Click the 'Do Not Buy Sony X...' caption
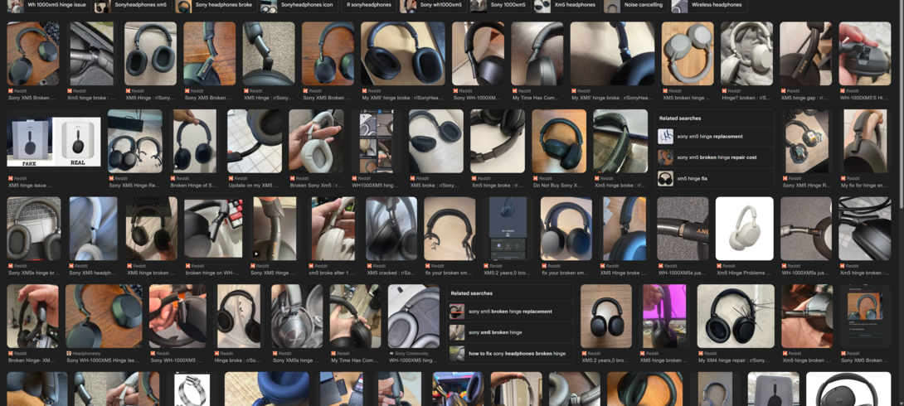The image size is (904, 406). pyautogui.click(x=558, y=186)
